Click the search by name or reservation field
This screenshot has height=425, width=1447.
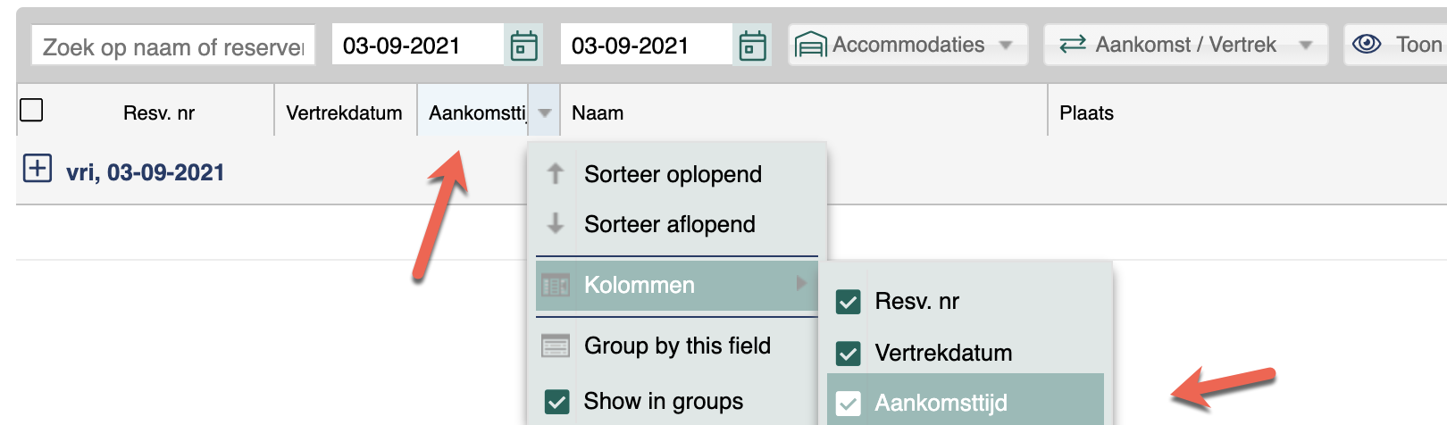173,46
